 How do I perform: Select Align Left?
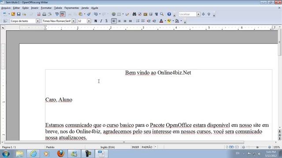click(114, 21)
